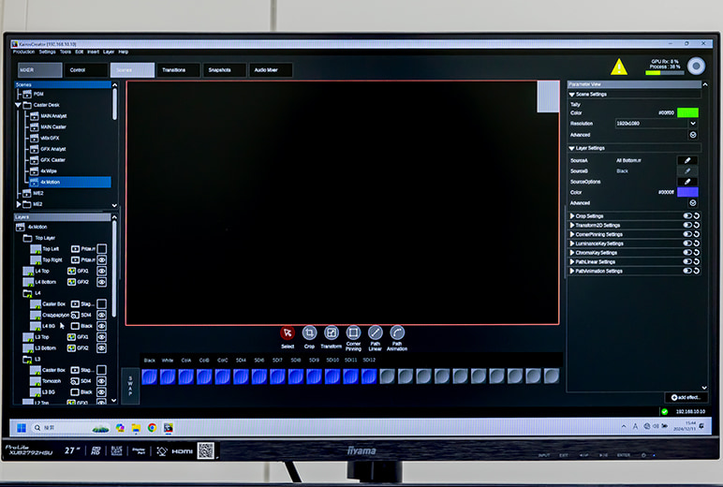Screen dimensions: 723x487
Task: Choose the Crop tool icon
Action: 309,332
